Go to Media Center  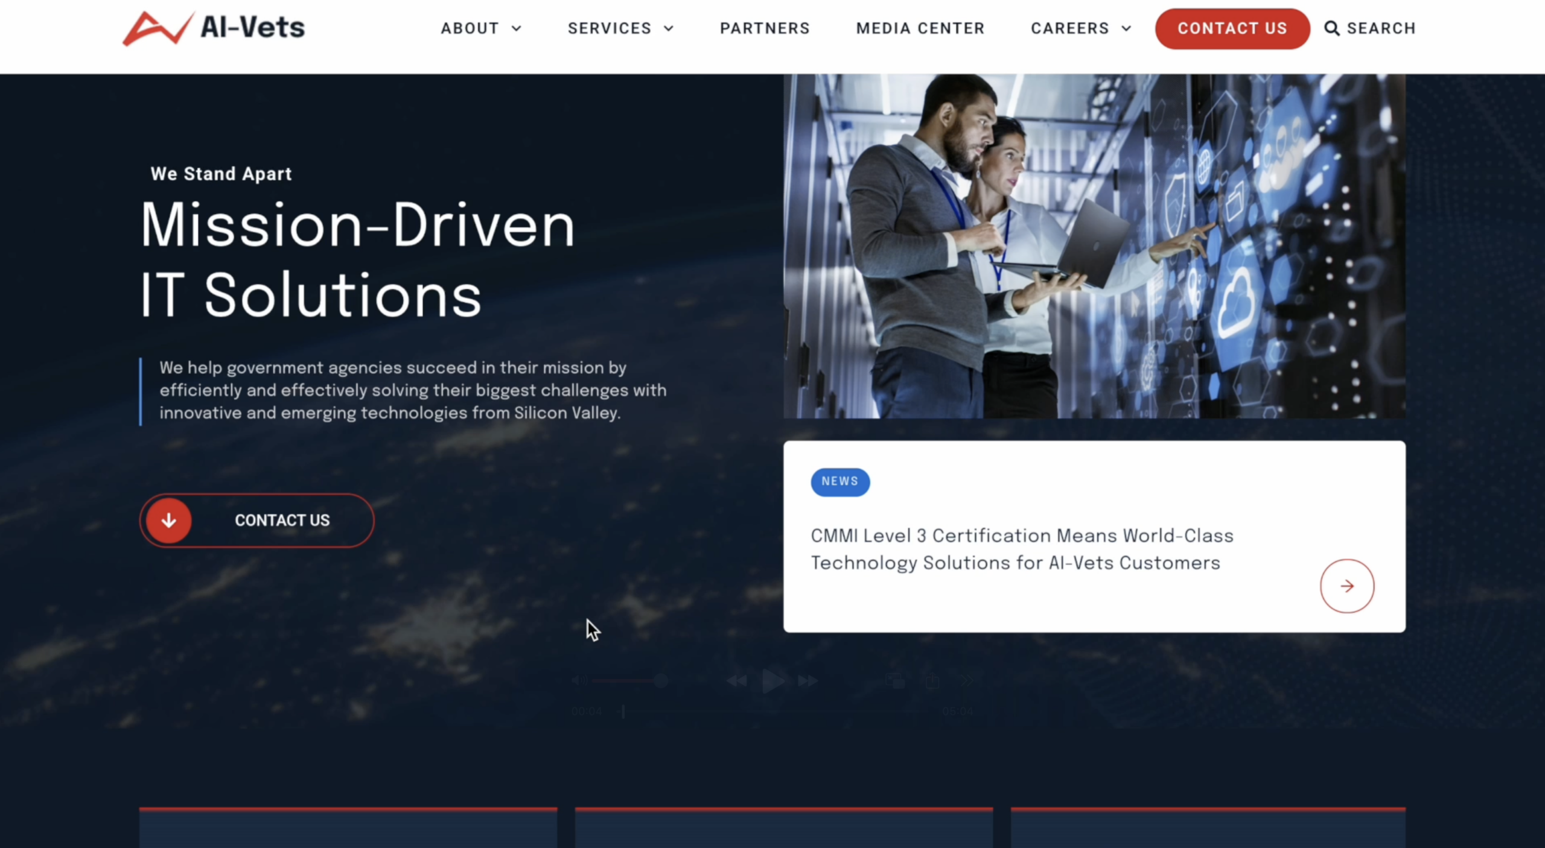pyautogui.click(x=920, y=28)
